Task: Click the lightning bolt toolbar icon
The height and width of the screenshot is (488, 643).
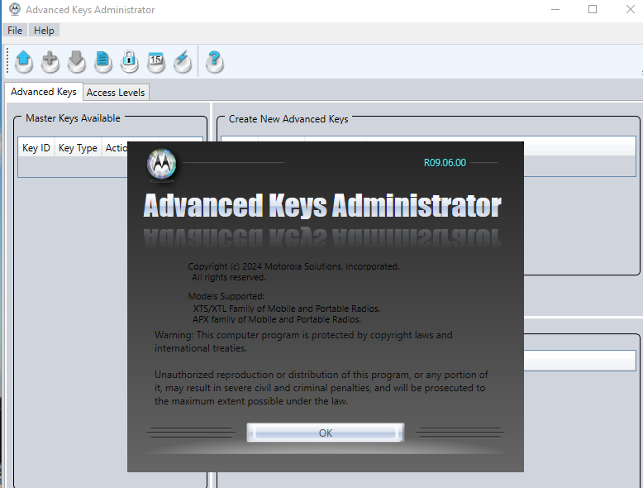Action: 183,61
